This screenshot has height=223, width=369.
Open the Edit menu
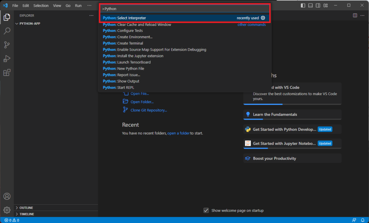pos(26,5)
